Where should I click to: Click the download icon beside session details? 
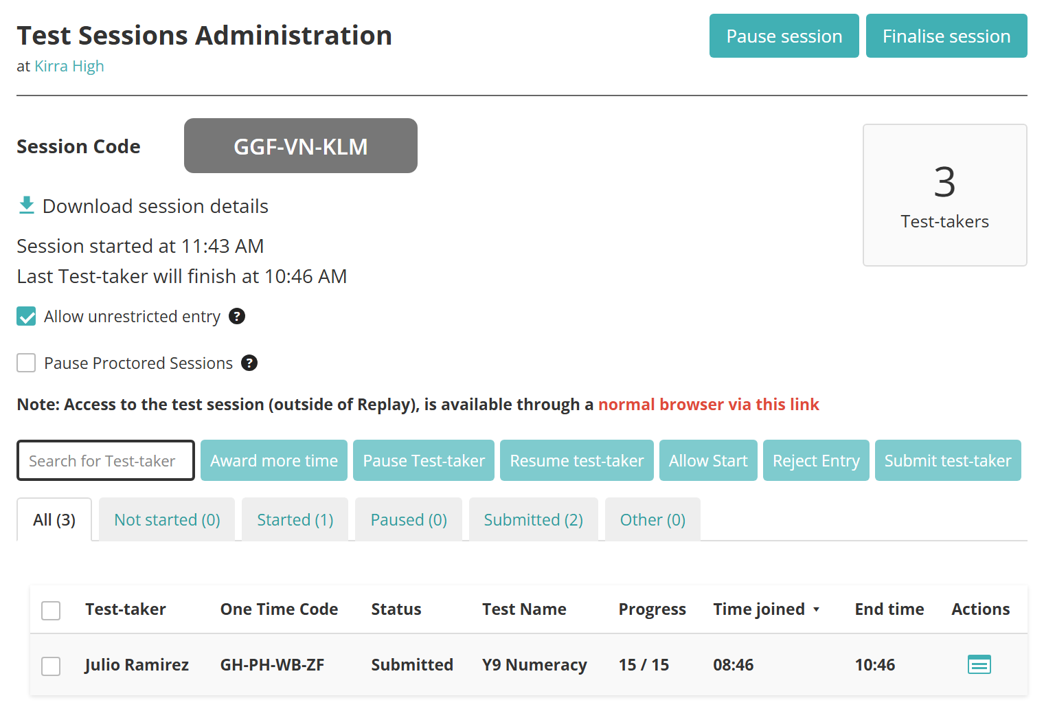(x=27, y=205)
